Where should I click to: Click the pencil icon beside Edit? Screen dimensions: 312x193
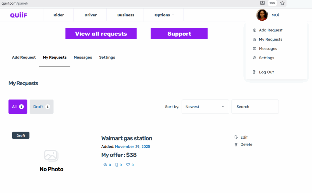[236, 137]
